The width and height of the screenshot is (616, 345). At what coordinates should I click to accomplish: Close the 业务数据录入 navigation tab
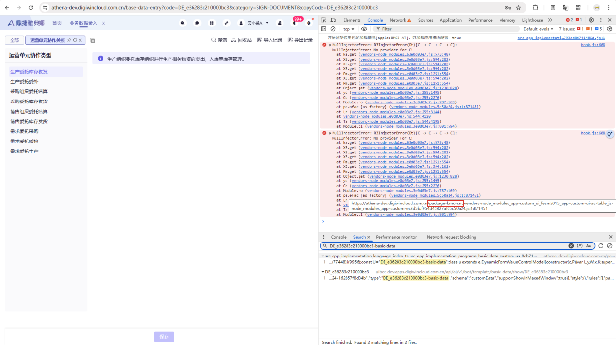coord(103,23)
